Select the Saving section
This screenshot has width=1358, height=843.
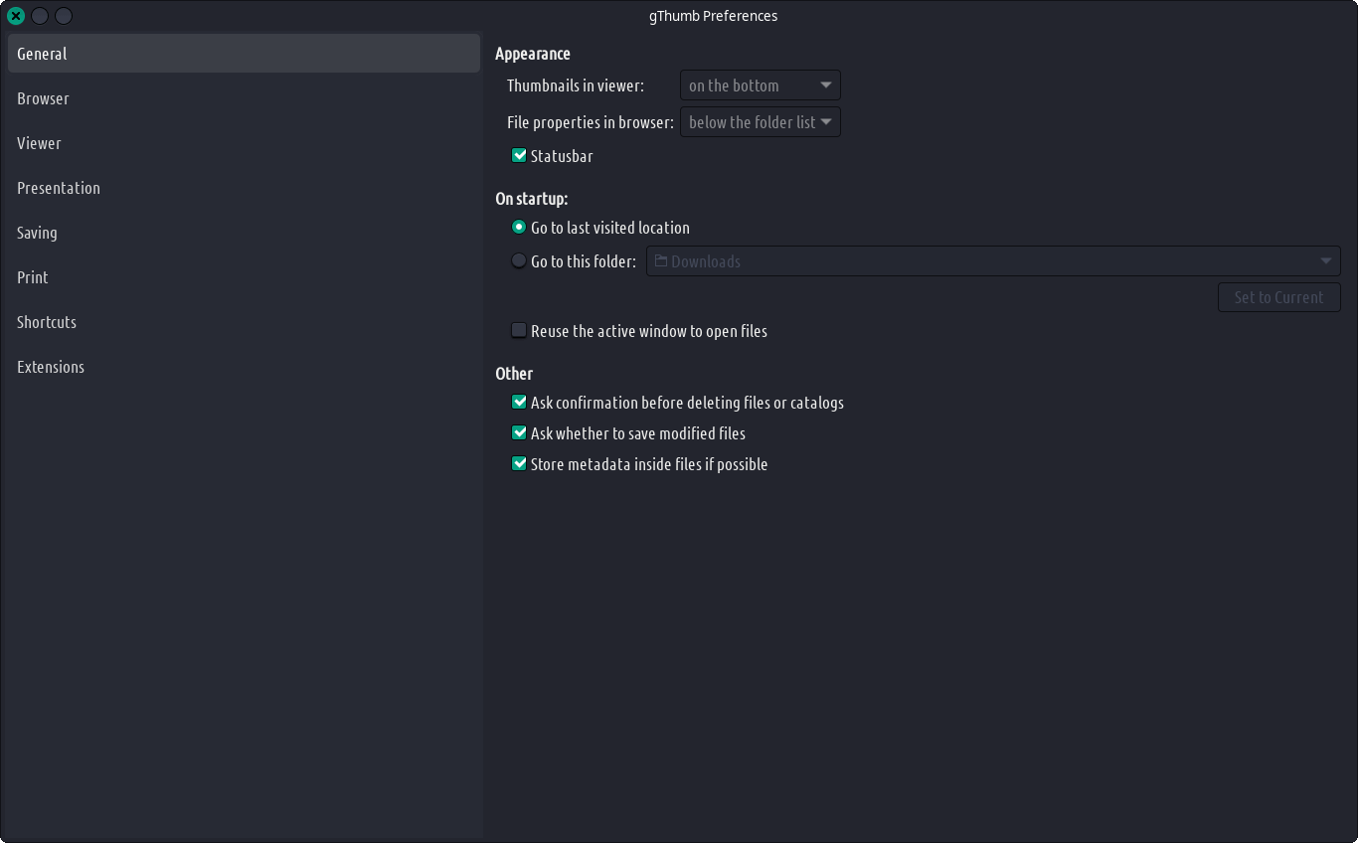coord(244,233)
